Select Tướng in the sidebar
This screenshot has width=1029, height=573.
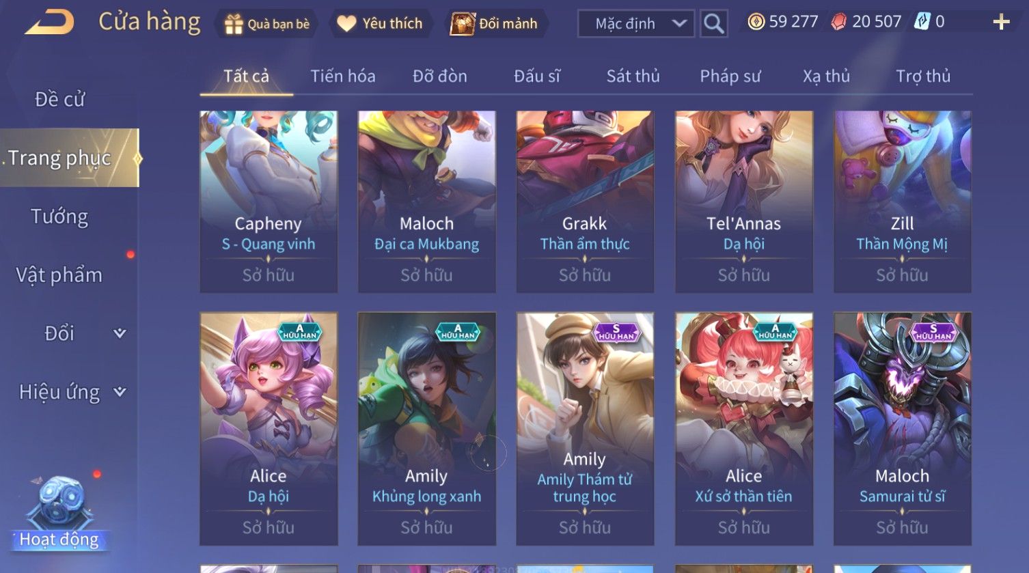(60, 216)
